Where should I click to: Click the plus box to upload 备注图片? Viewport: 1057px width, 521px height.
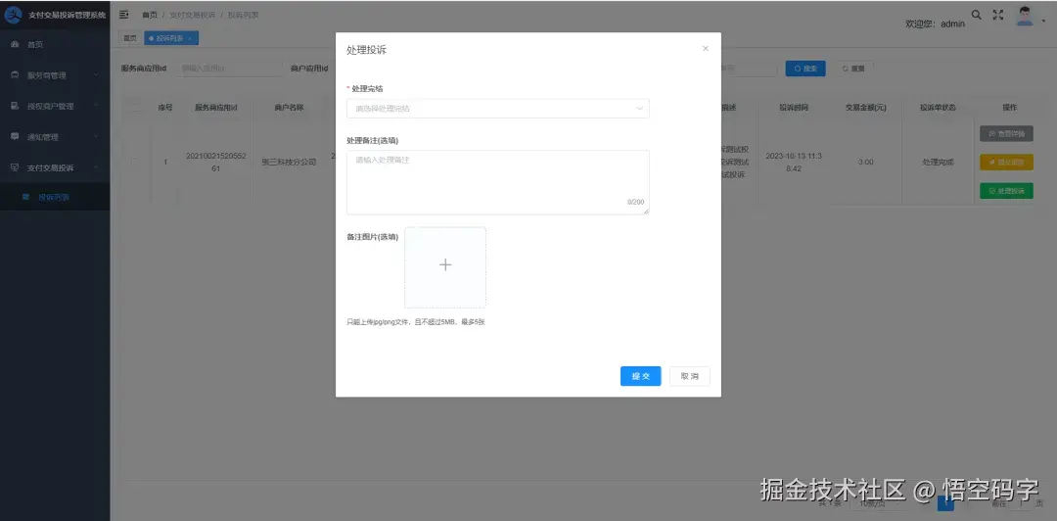click(x=445, y=267)
